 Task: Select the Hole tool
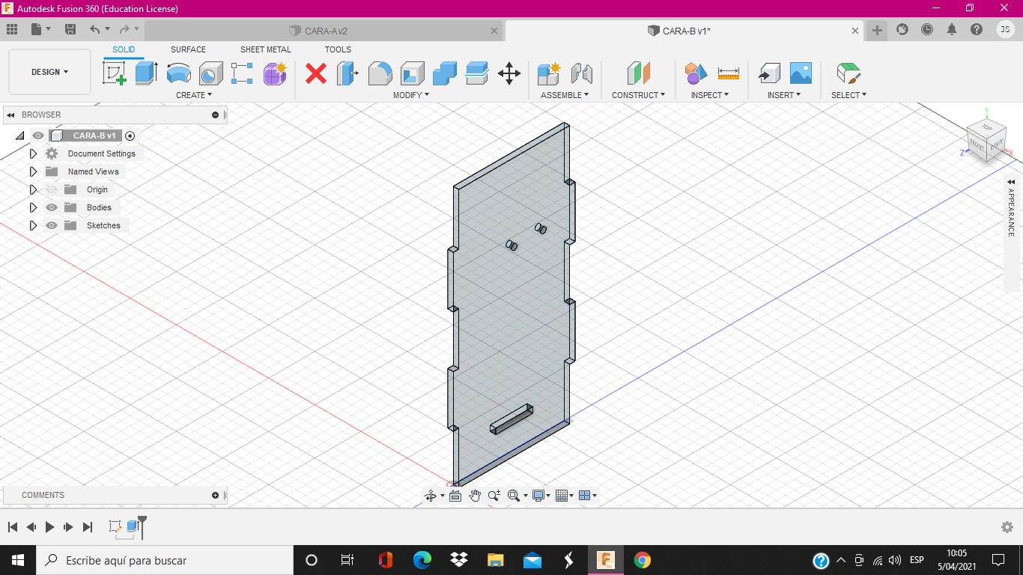point(210,73)
